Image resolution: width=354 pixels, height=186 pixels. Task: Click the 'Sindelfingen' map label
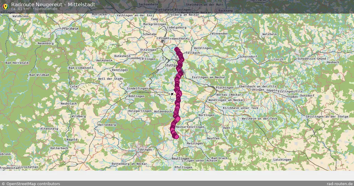[x=137, y=89]
